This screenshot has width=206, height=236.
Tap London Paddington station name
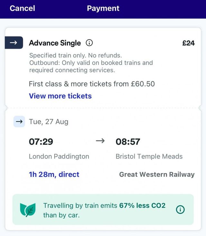(x=59, y=157)
